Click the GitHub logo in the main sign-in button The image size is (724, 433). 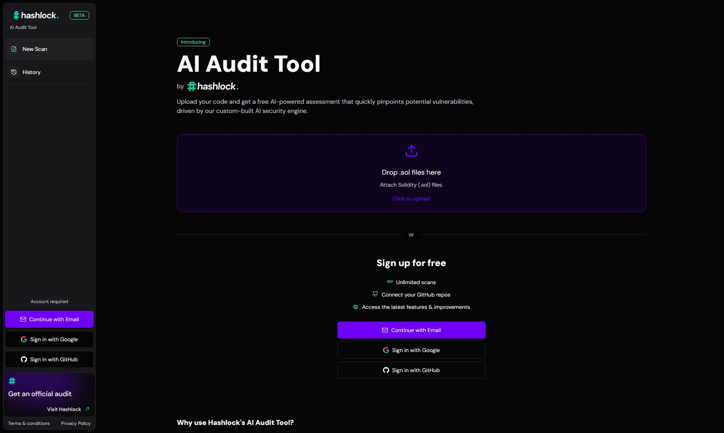pyautogui.click(x=386, y=370)
